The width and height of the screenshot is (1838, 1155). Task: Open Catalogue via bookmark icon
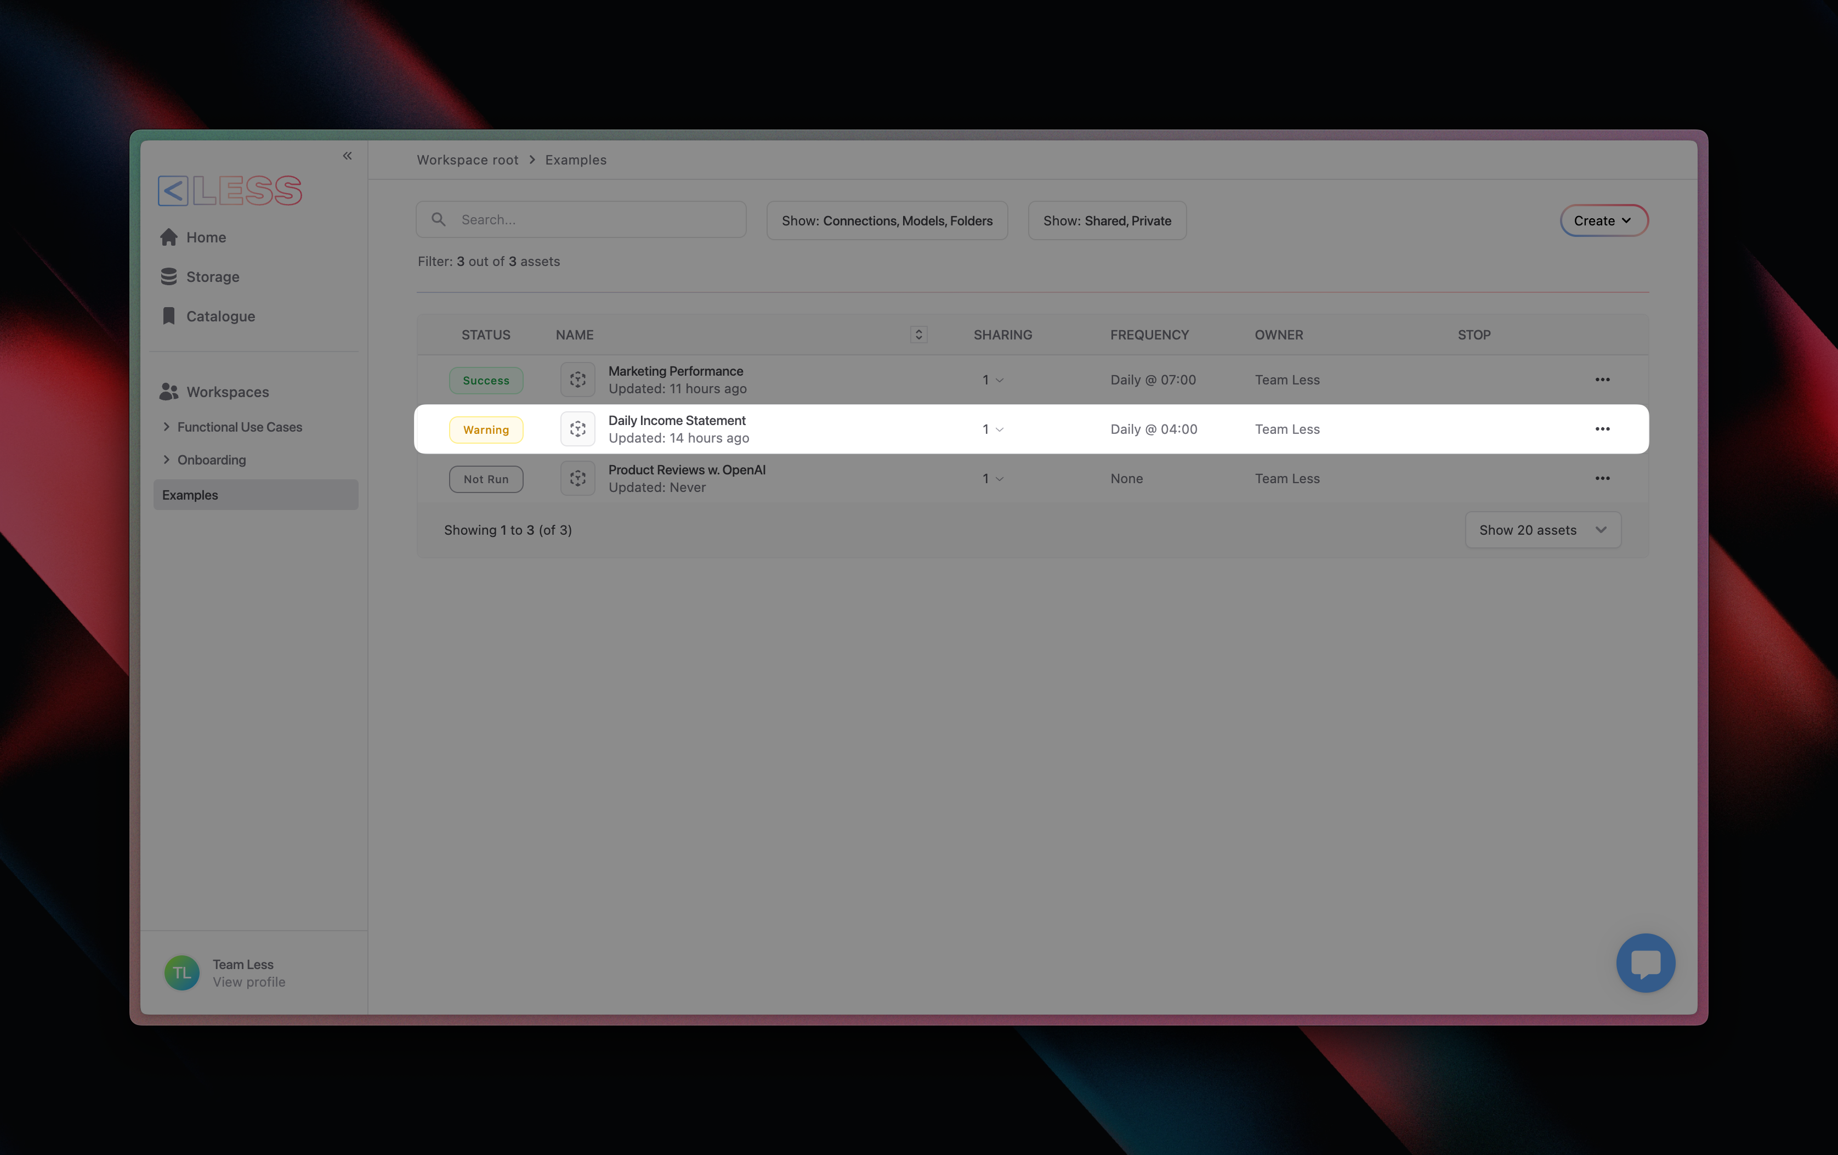[x=169, y=316]
